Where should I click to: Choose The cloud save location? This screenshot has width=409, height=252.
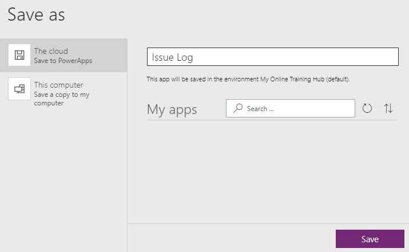point(63,55)
